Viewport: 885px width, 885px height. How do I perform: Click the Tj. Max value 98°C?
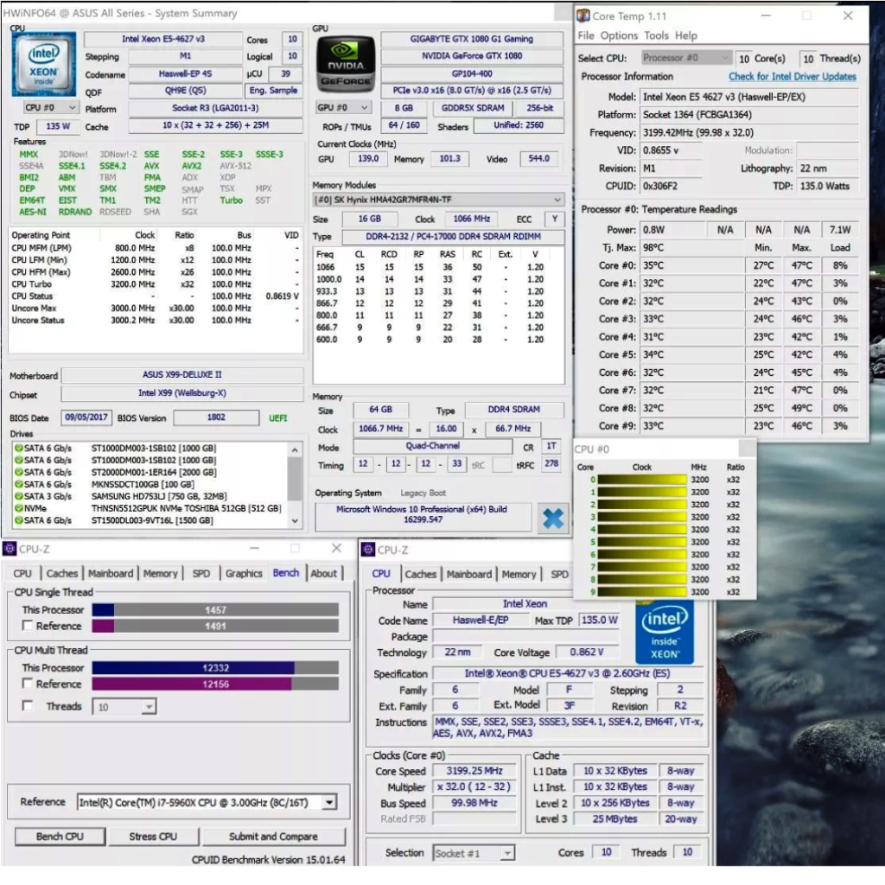click(x=653, y=247)
